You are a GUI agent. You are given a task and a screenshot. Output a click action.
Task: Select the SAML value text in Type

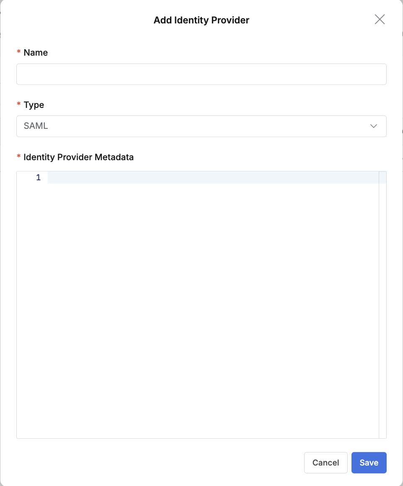click(x=36, y=126)
